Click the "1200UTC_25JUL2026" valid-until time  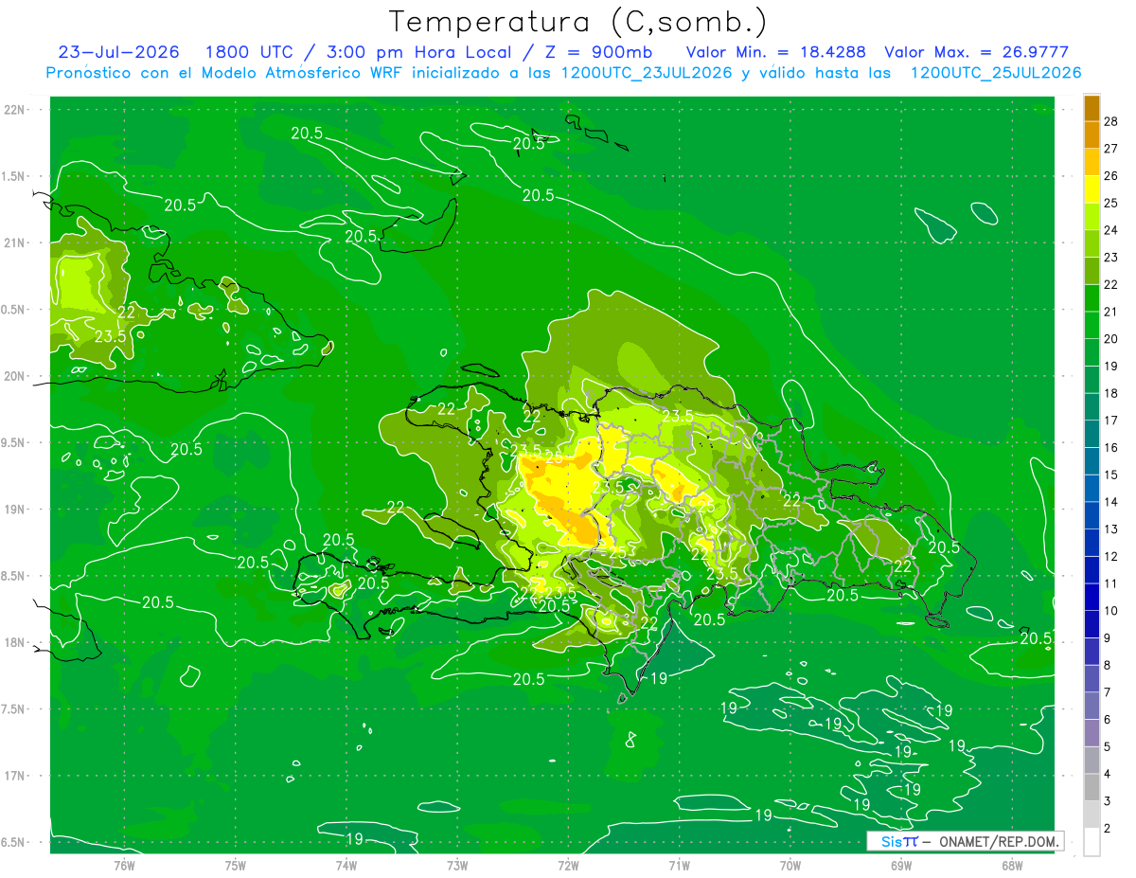tap(996, 73)
